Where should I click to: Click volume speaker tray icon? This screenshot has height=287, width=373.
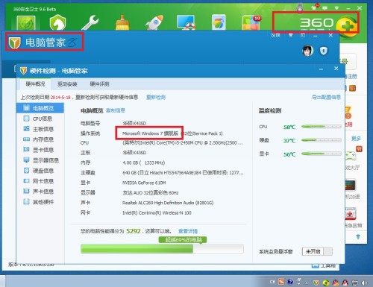364,283
